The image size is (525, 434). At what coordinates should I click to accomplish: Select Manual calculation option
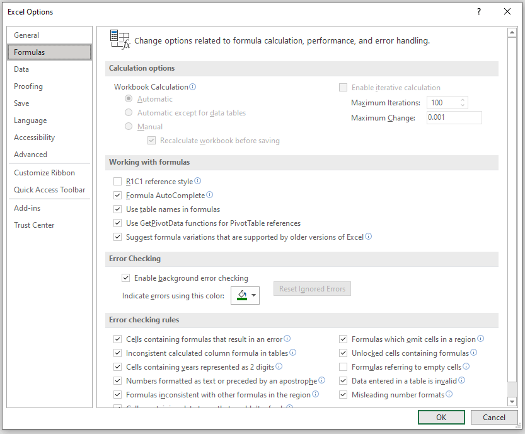(x=129, y=126)
